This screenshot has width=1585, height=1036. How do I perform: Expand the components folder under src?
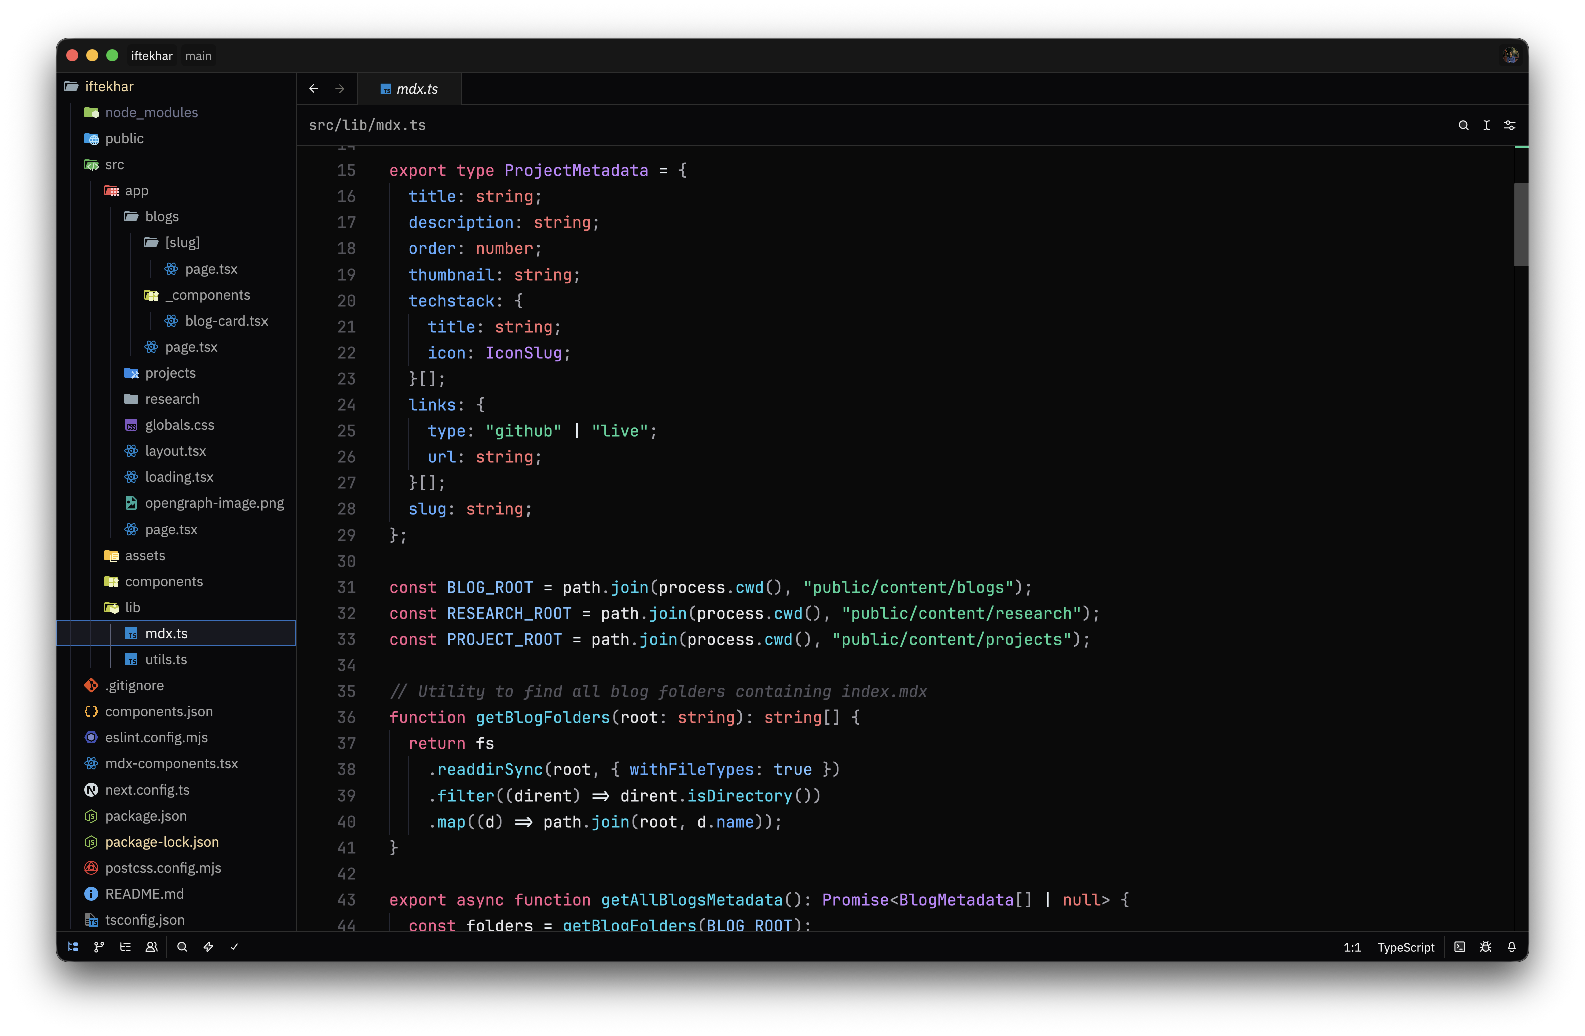[x=176, y=581]
